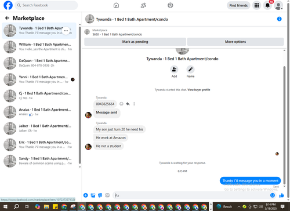The image size is (290, 211).
Task: Open options for the Tywanda conversation
Action: tap(66, 31)
